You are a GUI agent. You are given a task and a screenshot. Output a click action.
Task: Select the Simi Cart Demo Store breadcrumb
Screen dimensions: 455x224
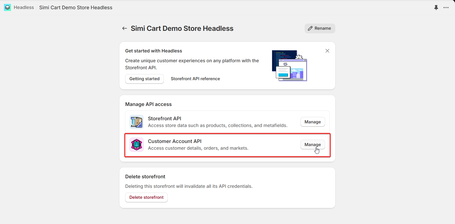pos(76,8)
